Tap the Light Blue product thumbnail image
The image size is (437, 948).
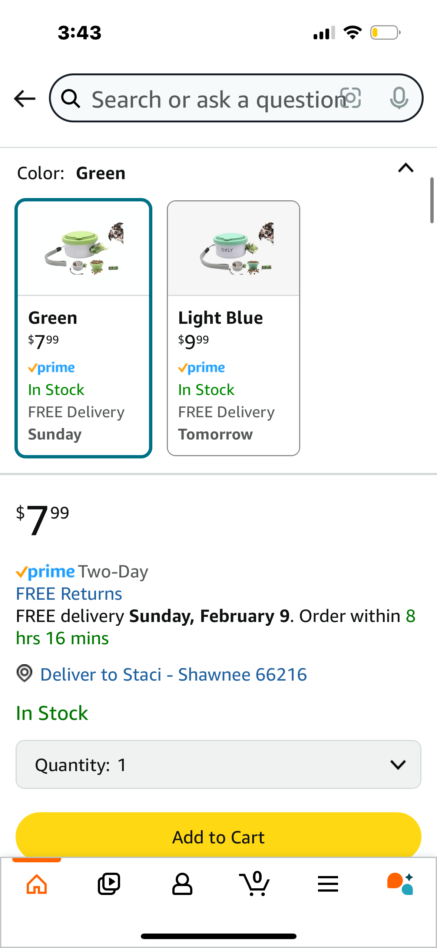pos(234,248)
